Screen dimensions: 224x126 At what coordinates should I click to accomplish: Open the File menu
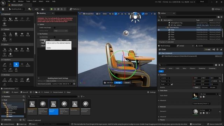tap(9, 1)
